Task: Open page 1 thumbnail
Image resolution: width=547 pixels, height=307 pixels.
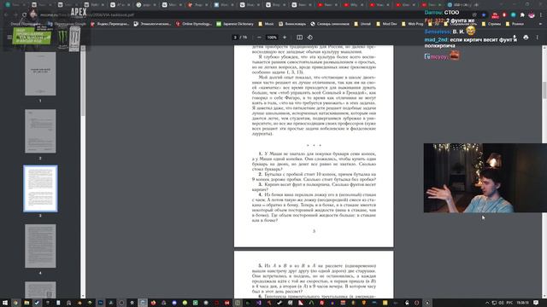Action: pos(40,74)
